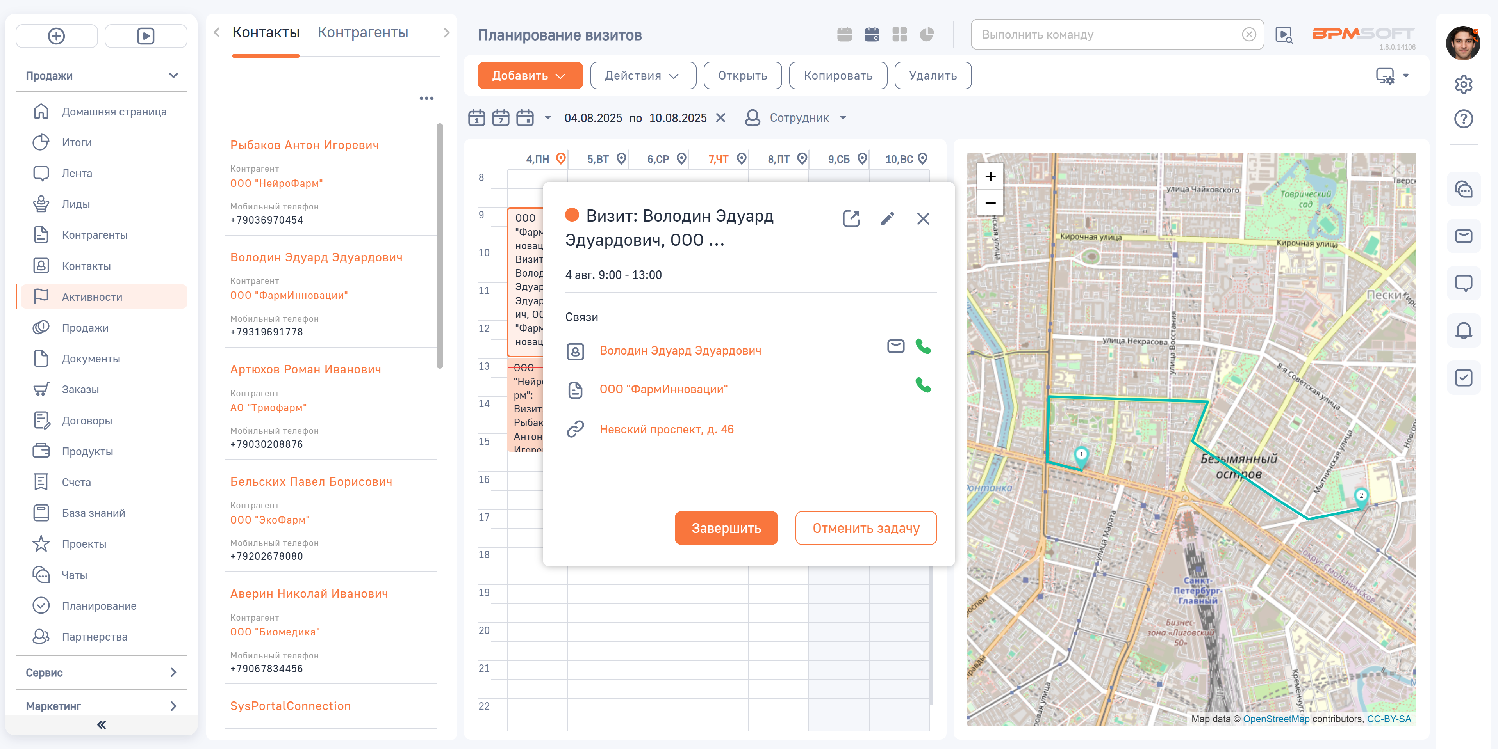
Task: Switch to the Контрагенты tab
Action: coord(363,32)
